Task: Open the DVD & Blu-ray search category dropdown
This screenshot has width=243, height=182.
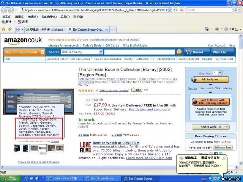Action: pyautogui.click(x=82, y=52)
